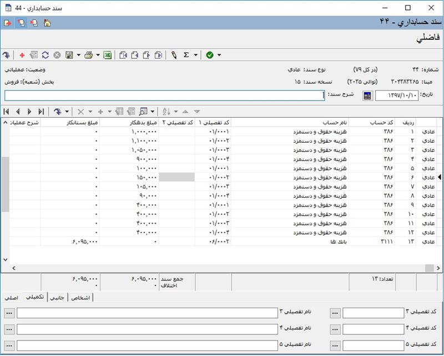
Task: Click the floppy disk save icon
Action: (69, 55)
